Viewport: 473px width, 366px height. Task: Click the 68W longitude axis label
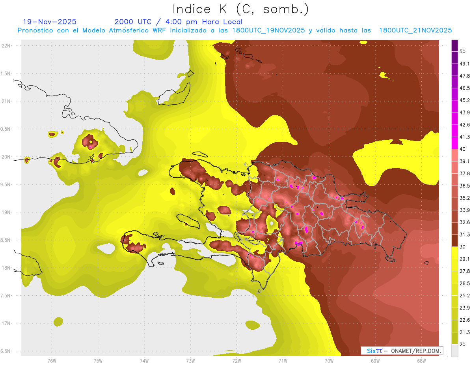tap(421, 360)
